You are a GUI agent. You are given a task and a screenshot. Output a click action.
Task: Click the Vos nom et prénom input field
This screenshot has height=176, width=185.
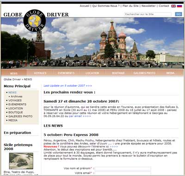click(x=123, y=168)
